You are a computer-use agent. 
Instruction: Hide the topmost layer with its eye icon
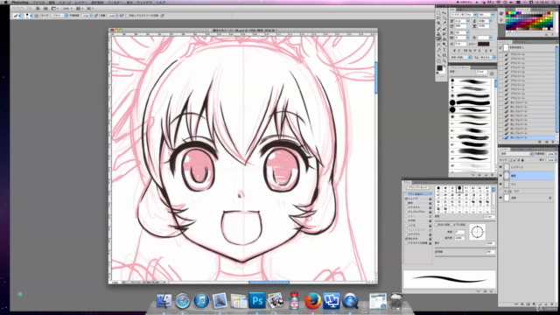[x=500, y=167]
